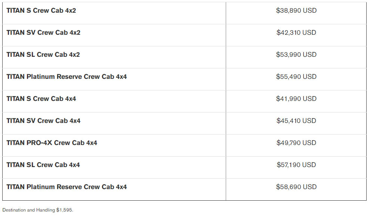Click the $49,790 USD price

[x=296, y=143]
